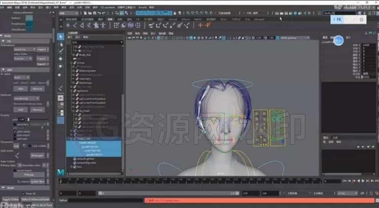Click the locator star icon on the shelf

68,25
